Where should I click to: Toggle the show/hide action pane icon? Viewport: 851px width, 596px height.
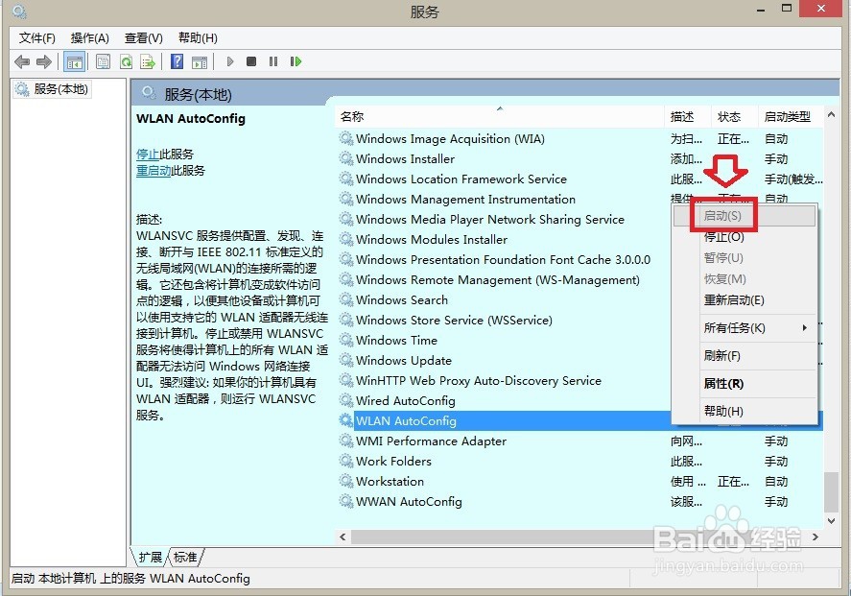coord(200,61)
